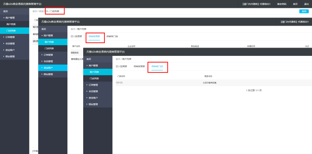Switch to 待审核商家 tab in middle window
Screen dimensions: 312x154
94,36
